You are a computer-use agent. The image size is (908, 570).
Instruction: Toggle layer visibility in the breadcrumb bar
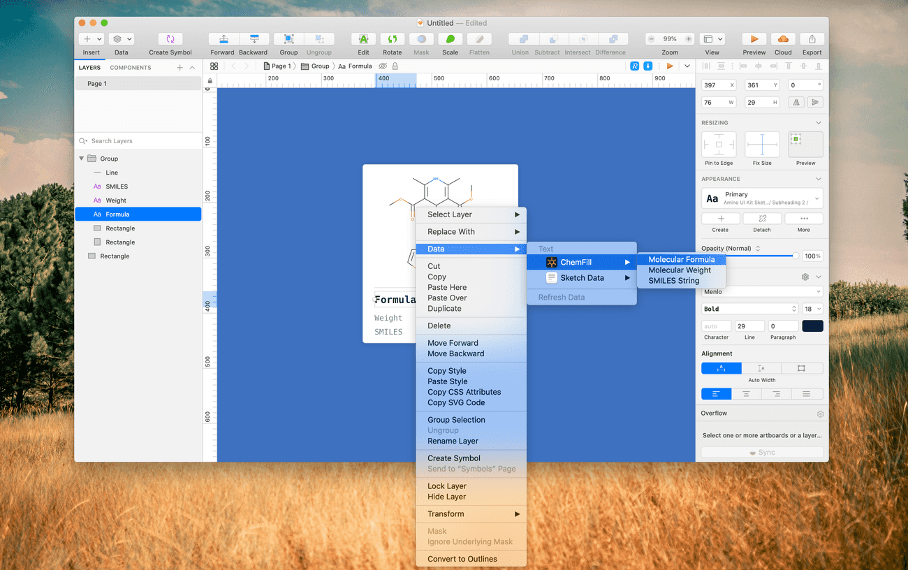pos(383,66)
